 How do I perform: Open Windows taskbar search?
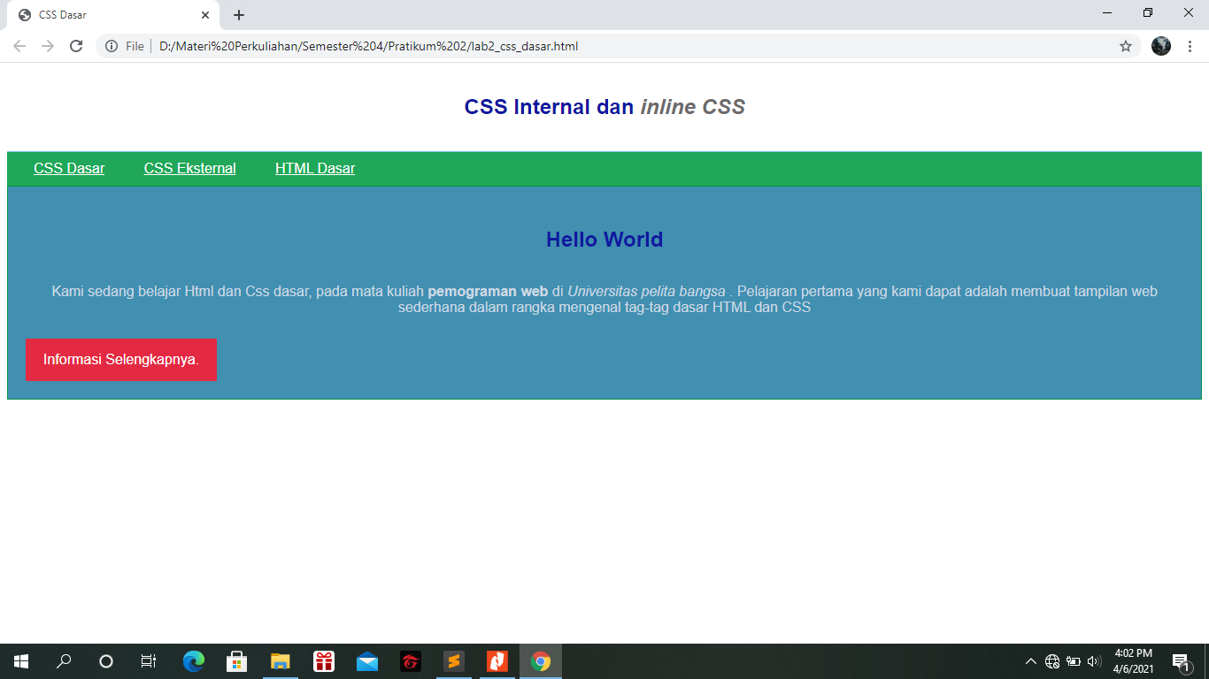(x=64, y=661)
